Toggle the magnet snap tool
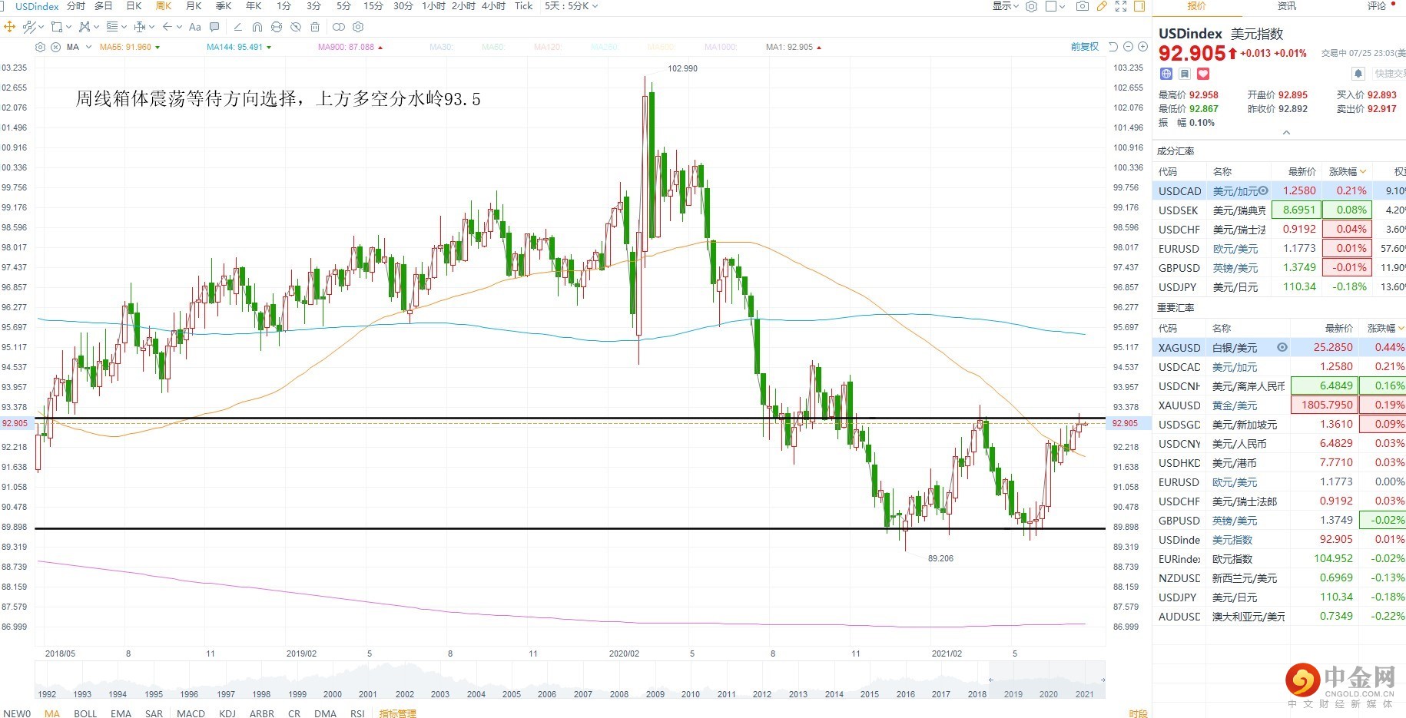The image size is (1406, 718). [x=257, y=27]
